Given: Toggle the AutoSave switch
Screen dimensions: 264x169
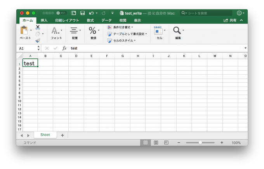Looking at the screenshot, I should [x=61, y=13].
